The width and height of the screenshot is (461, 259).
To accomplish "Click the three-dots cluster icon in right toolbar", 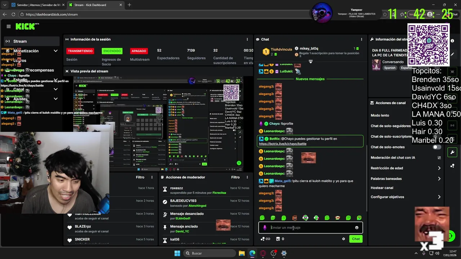I will (x=452, y=166).
